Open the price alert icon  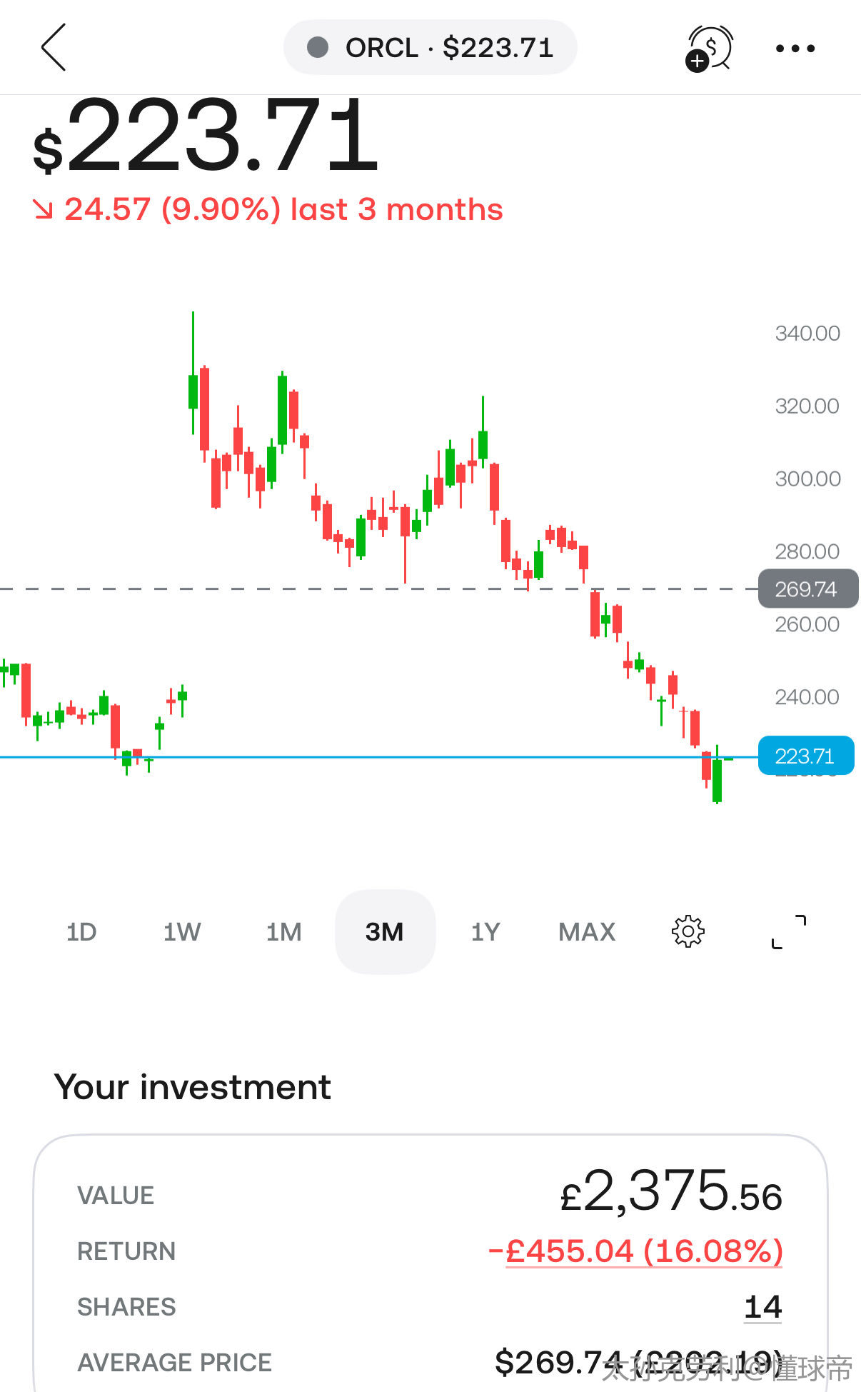tap(710, 48)
